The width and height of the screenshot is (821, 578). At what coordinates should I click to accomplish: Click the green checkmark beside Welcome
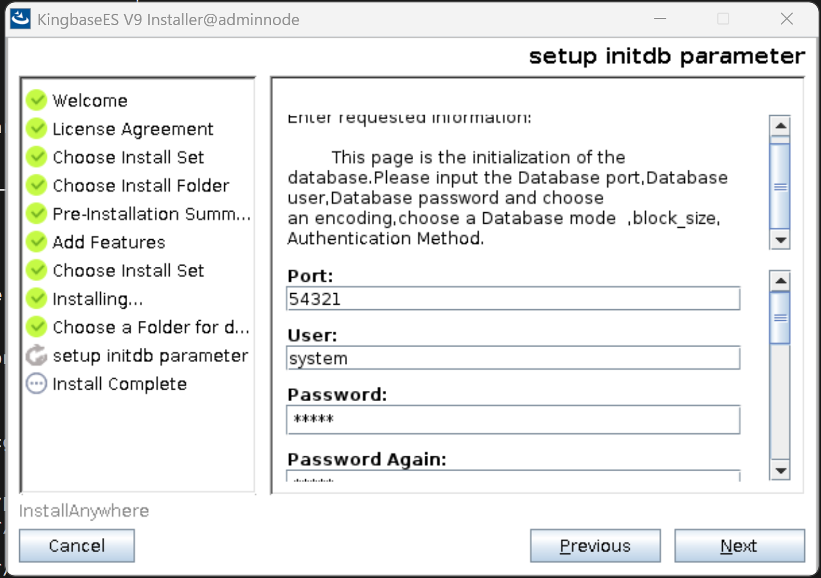point(37,100)
